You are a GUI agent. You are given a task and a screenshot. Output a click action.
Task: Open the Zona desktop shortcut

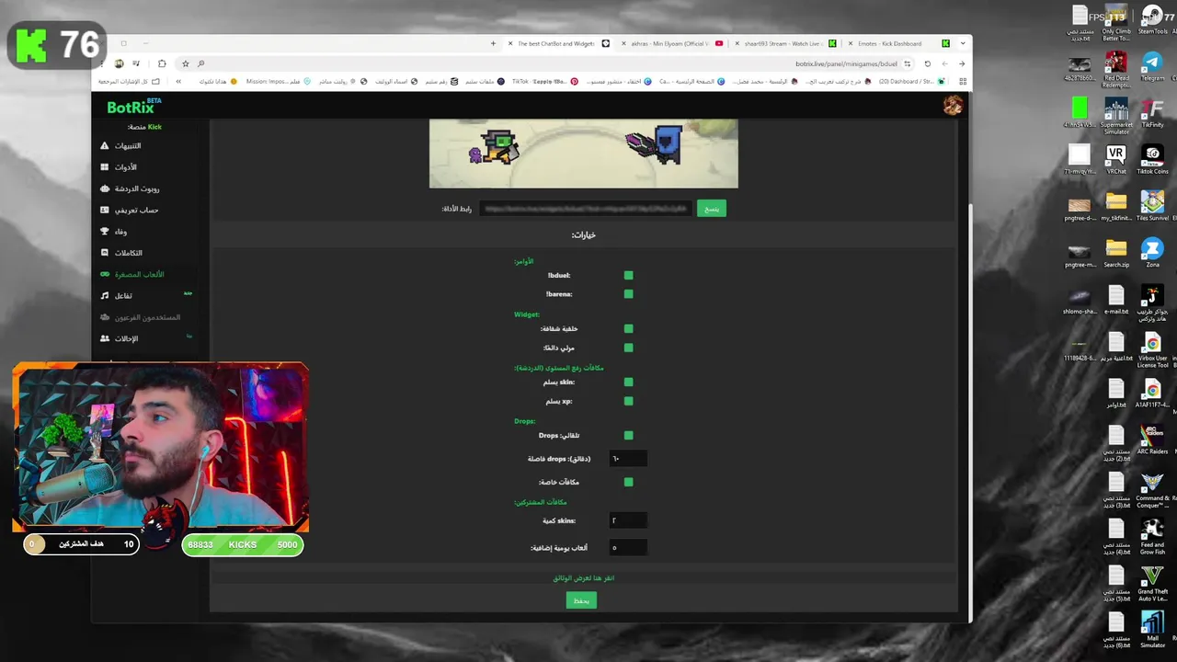click(1152, 253)
